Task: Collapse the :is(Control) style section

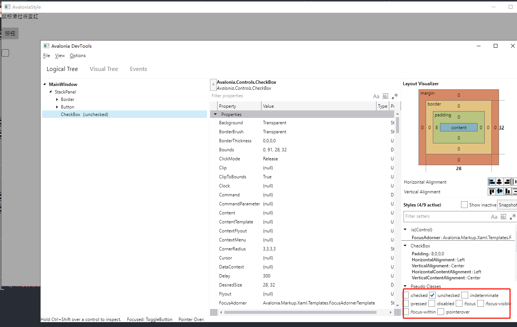Action: pos(405,229)
